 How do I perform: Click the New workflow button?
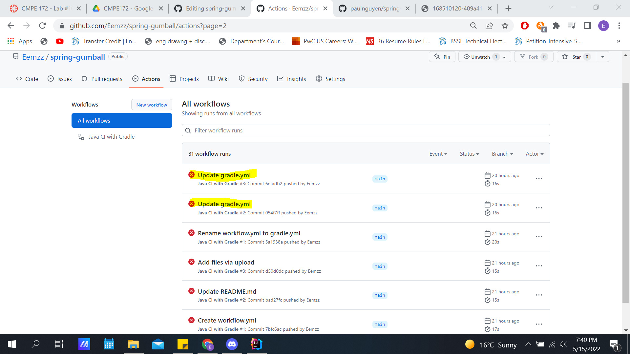(152, 105)
